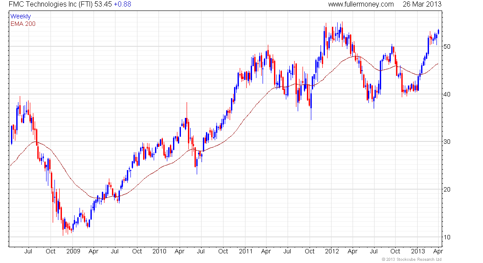Click the FMC Technologies Inc (FTI) title
The image size is (483, 263).
50,4
